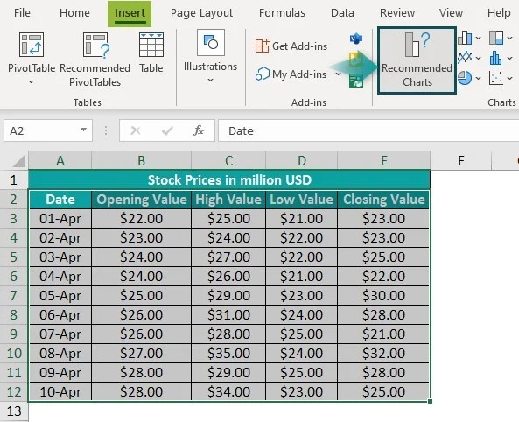Viewport: 519px width, 422px height.
Task: Insert a pie or doughnut chart
Action: pos(465,78)
